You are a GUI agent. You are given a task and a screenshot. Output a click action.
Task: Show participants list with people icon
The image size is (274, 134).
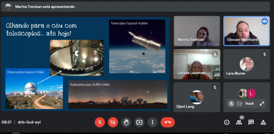click(x=239, y=122)
